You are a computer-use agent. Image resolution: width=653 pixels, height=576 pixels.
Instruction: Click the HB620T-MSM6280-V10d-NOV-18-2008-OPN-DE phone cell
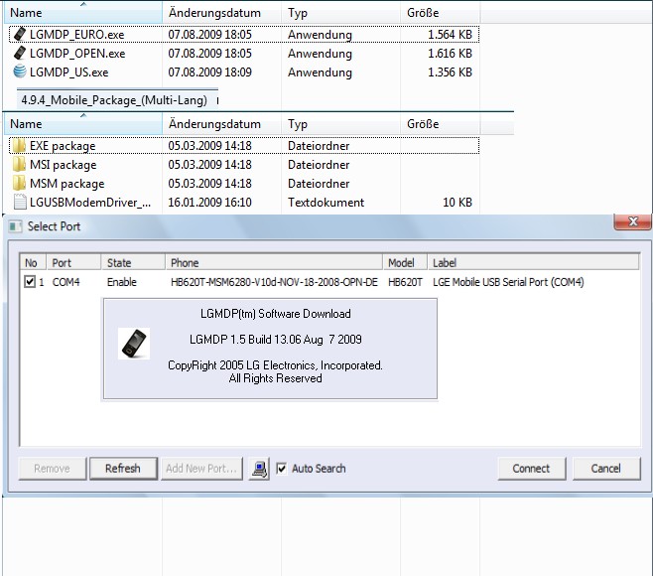point(274,282)
